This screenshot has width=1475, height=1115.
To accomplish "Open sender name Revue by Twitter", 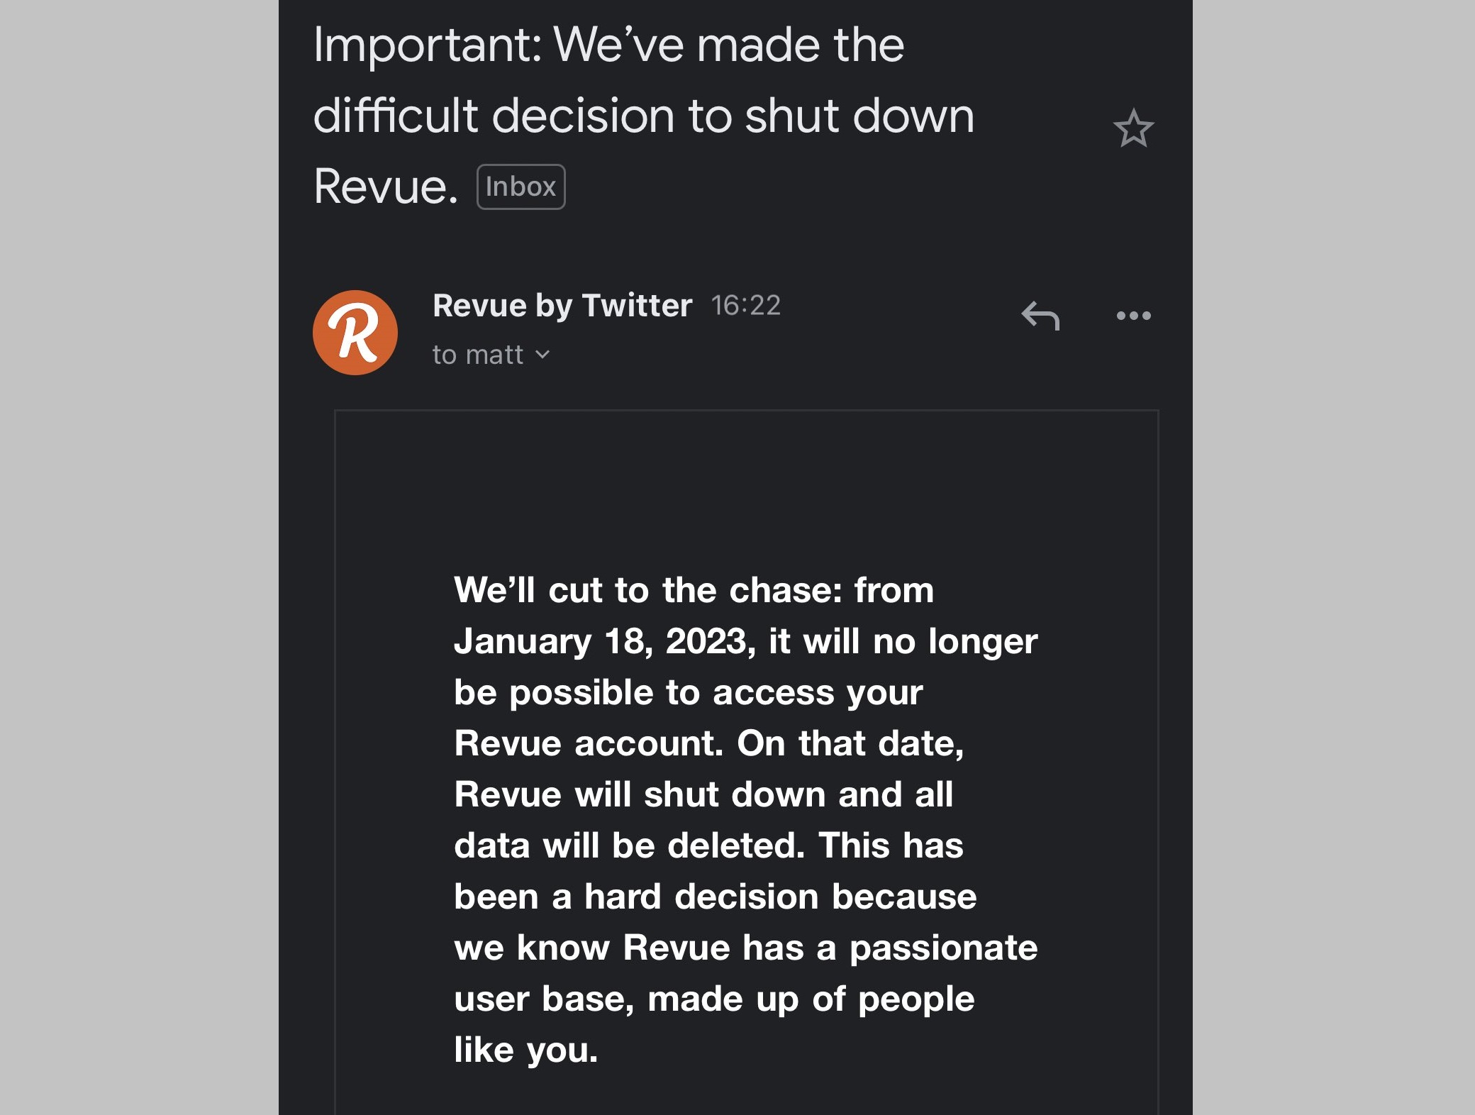I will tap(562, 306).
